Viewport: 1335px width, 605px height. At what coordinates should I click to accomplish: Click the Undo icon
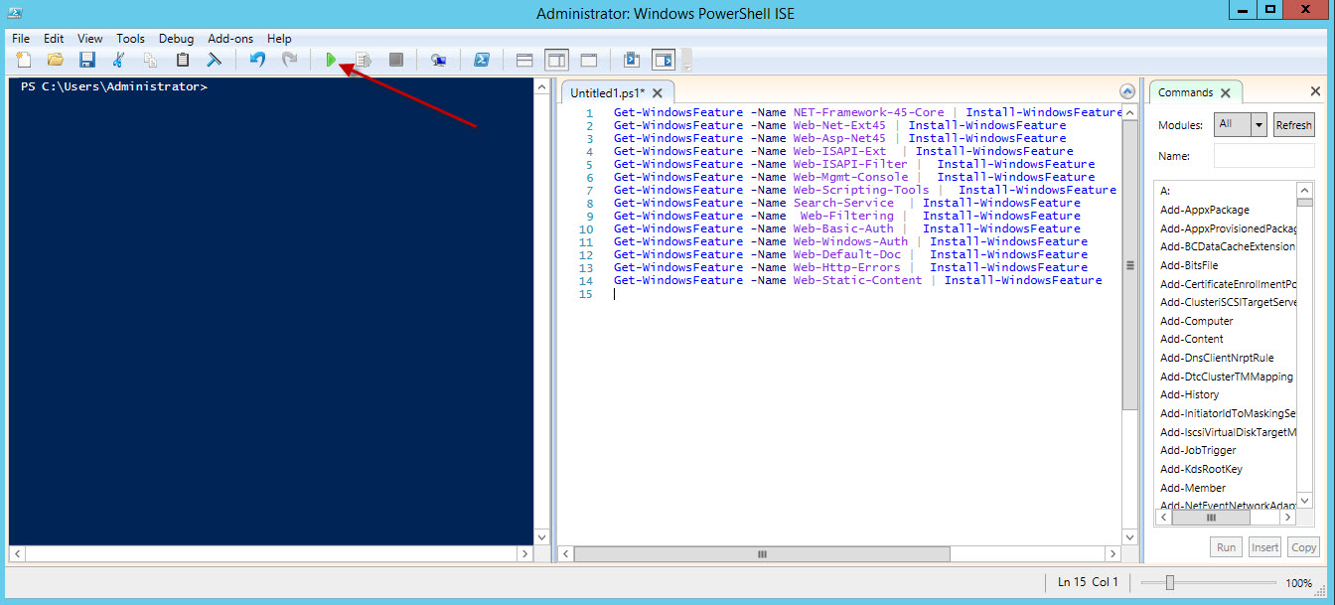255,60
